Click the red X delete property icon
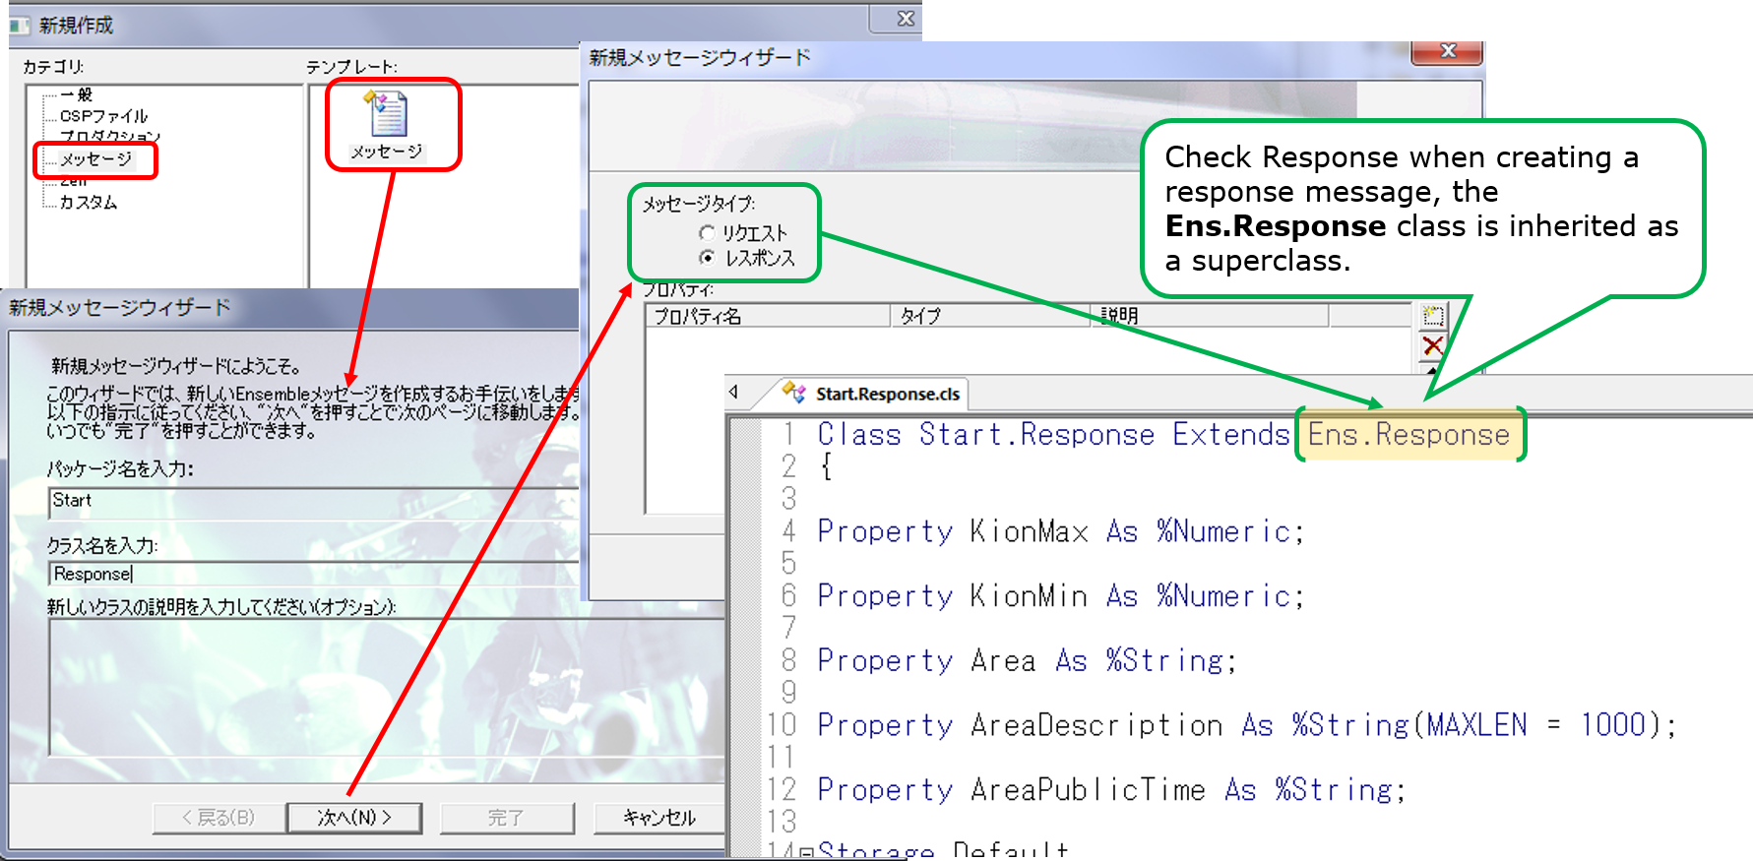 coord(1433,345)
